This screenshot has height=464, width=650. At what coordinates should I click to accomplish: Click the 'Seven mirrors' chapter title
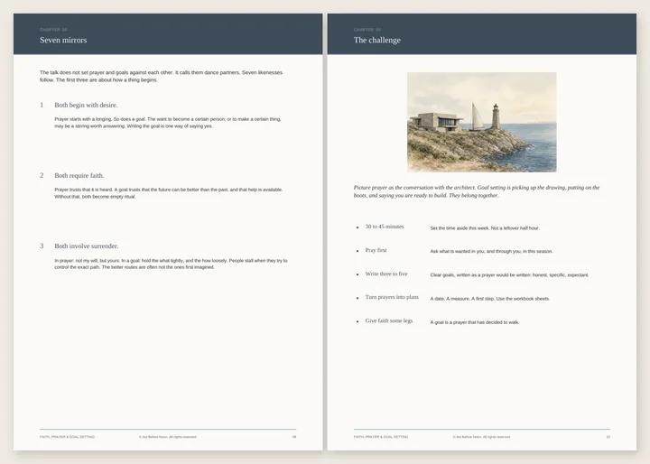click(63, 41)
